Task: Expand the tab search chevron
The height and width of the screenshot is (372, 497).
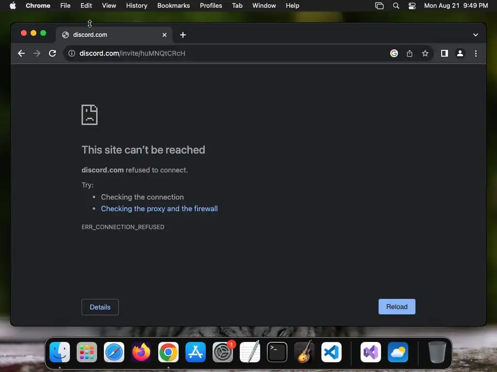Action: [x=476, y=35]
